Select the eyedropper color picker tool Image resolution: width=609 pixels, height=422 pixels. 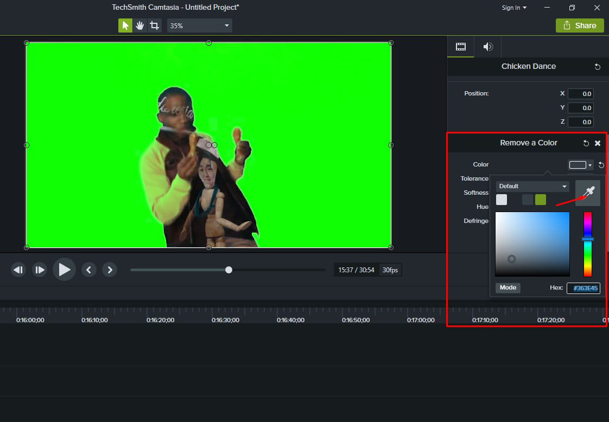click(588, 193)
